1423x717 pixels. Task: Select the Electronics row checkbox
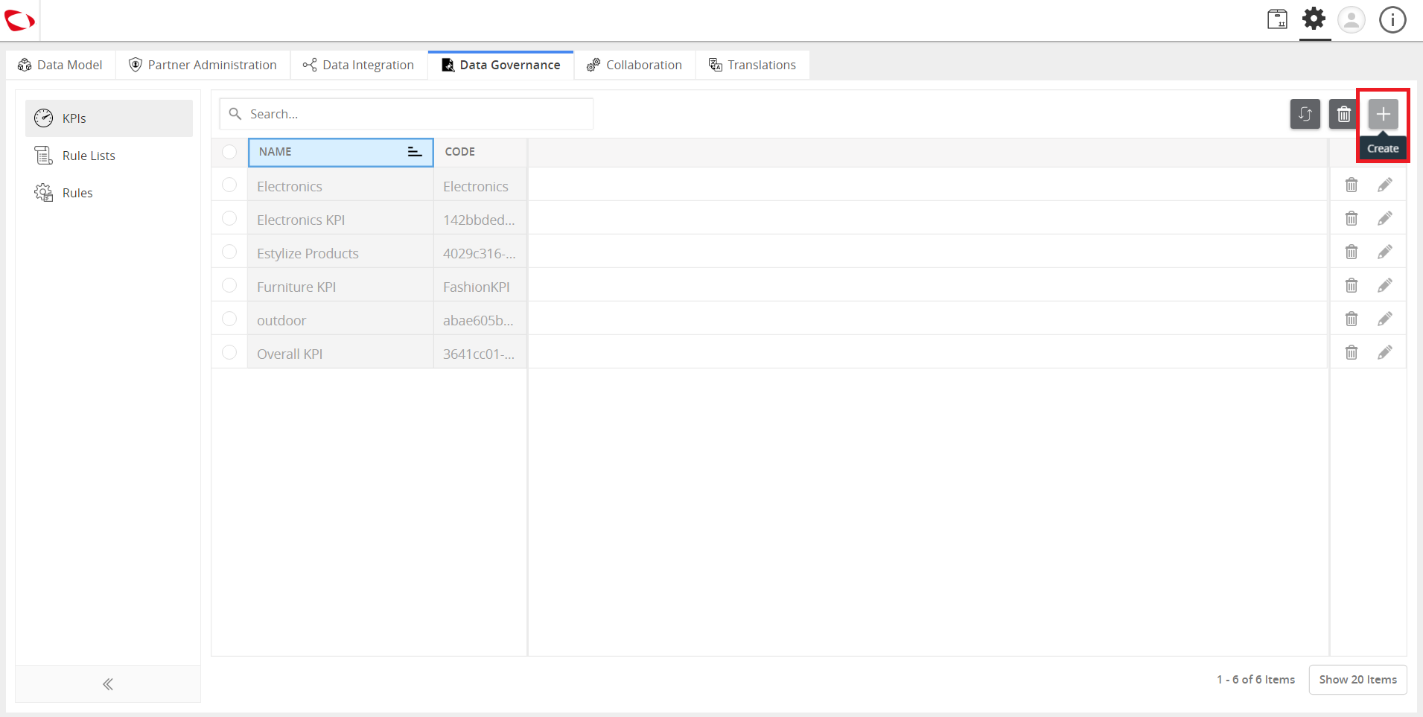click(x=229, y=185)
